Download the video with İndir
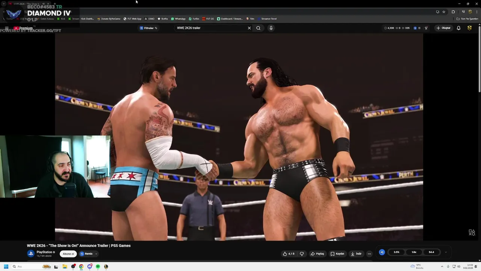Image resolution: width=481 pixels, height=271 pixels. [x=356, y=254]
